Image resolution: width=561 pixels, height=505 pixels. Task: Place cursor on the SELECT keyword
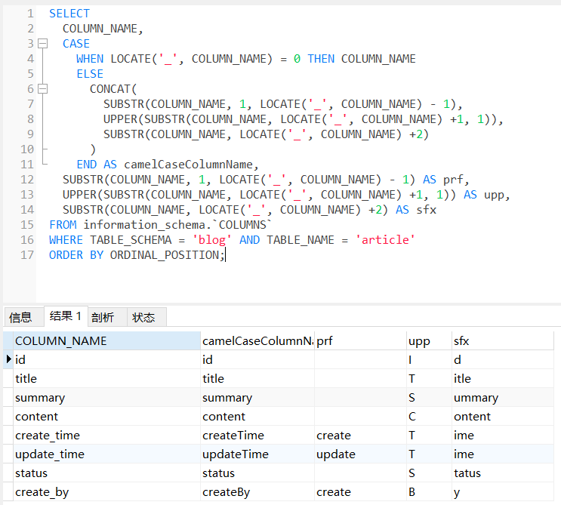pos(69,14)
